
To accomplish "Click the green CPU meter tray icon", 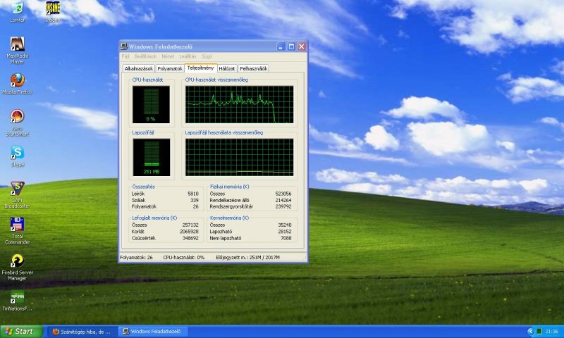I will coord(539,331).
